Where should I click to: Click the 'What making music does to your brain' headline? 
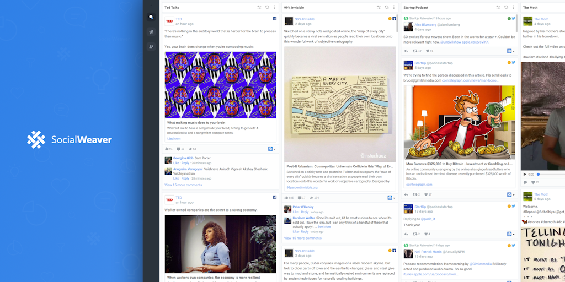tap(196, 123)
